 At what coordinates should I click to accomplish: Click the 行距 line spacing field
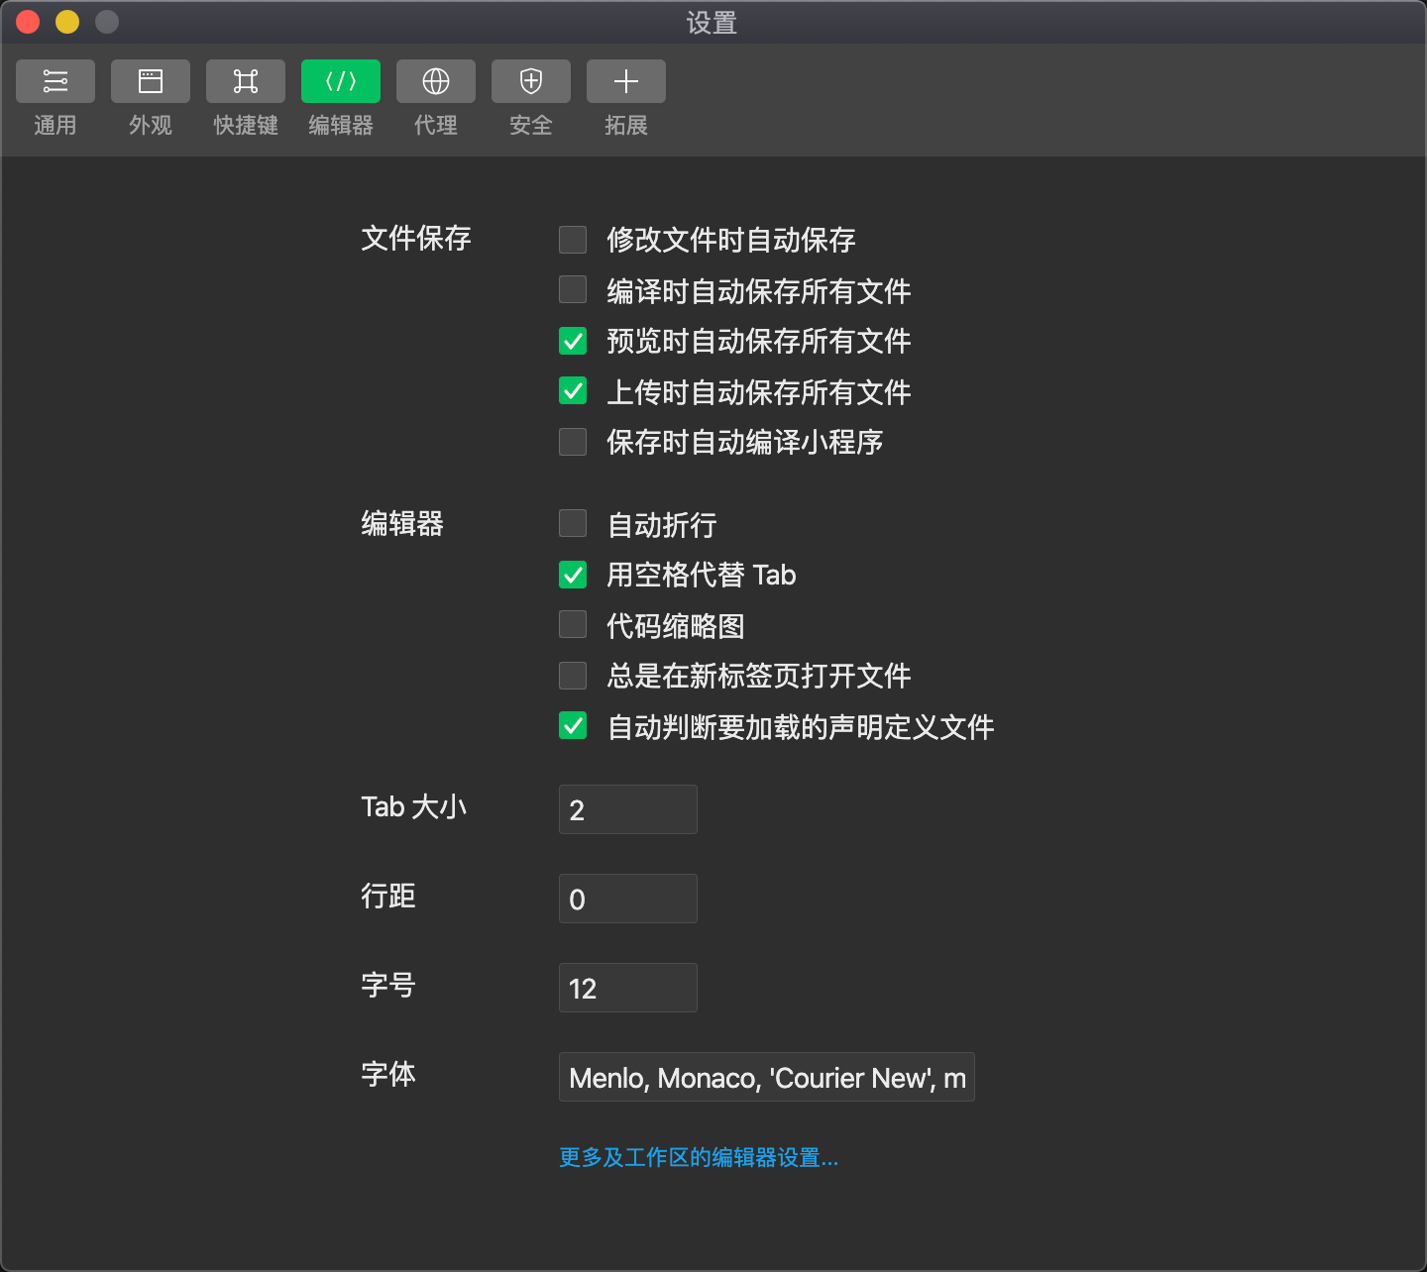tap(628, 899)
